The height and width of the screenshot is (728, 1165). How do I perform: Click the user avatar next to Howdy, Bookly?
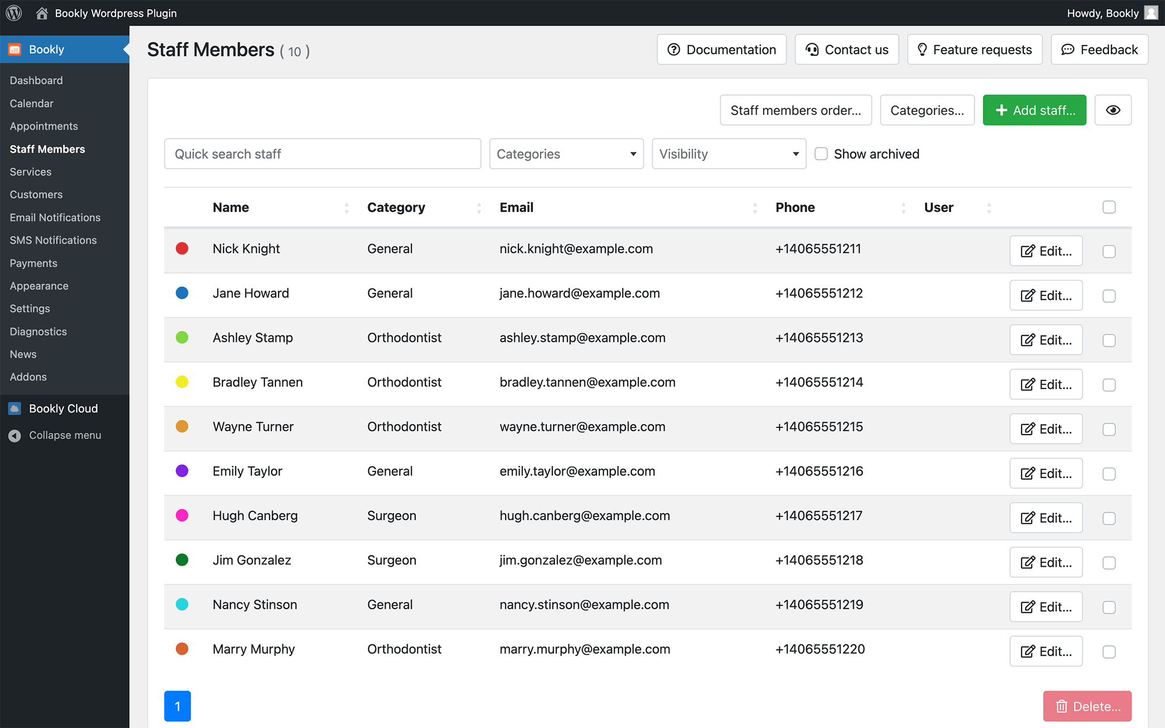click(x=1151, y=13)
